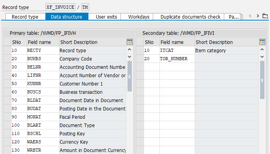Select row header for BUKRS row
The height and width of the screenshot is (154, 270).
(7, 59)
